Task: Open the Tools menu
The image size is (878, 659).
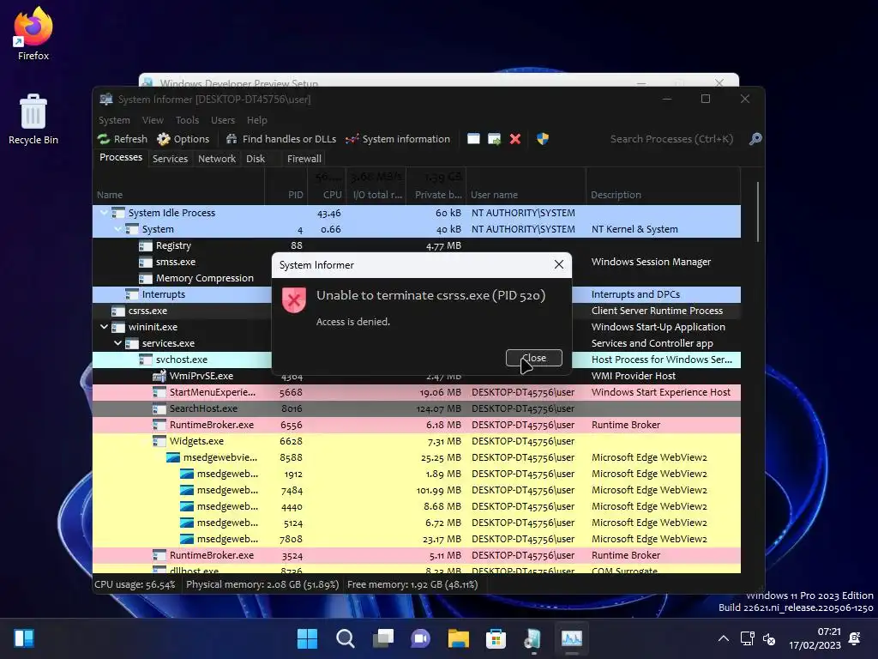Action: coord(187,120)
